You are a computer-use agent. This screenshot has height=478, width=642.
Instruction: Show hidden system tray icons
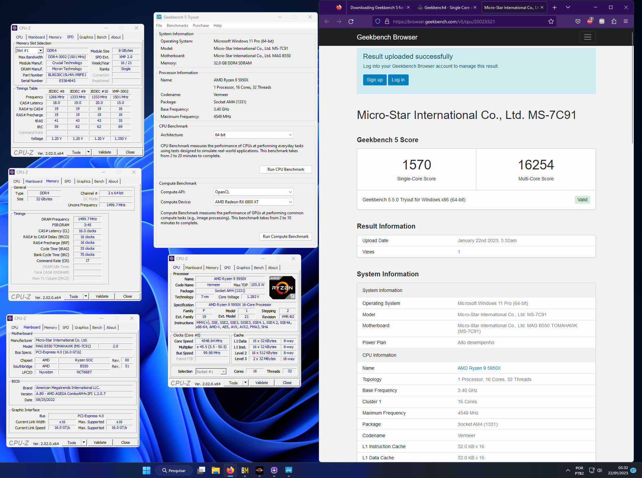click(x=568, y=470)
